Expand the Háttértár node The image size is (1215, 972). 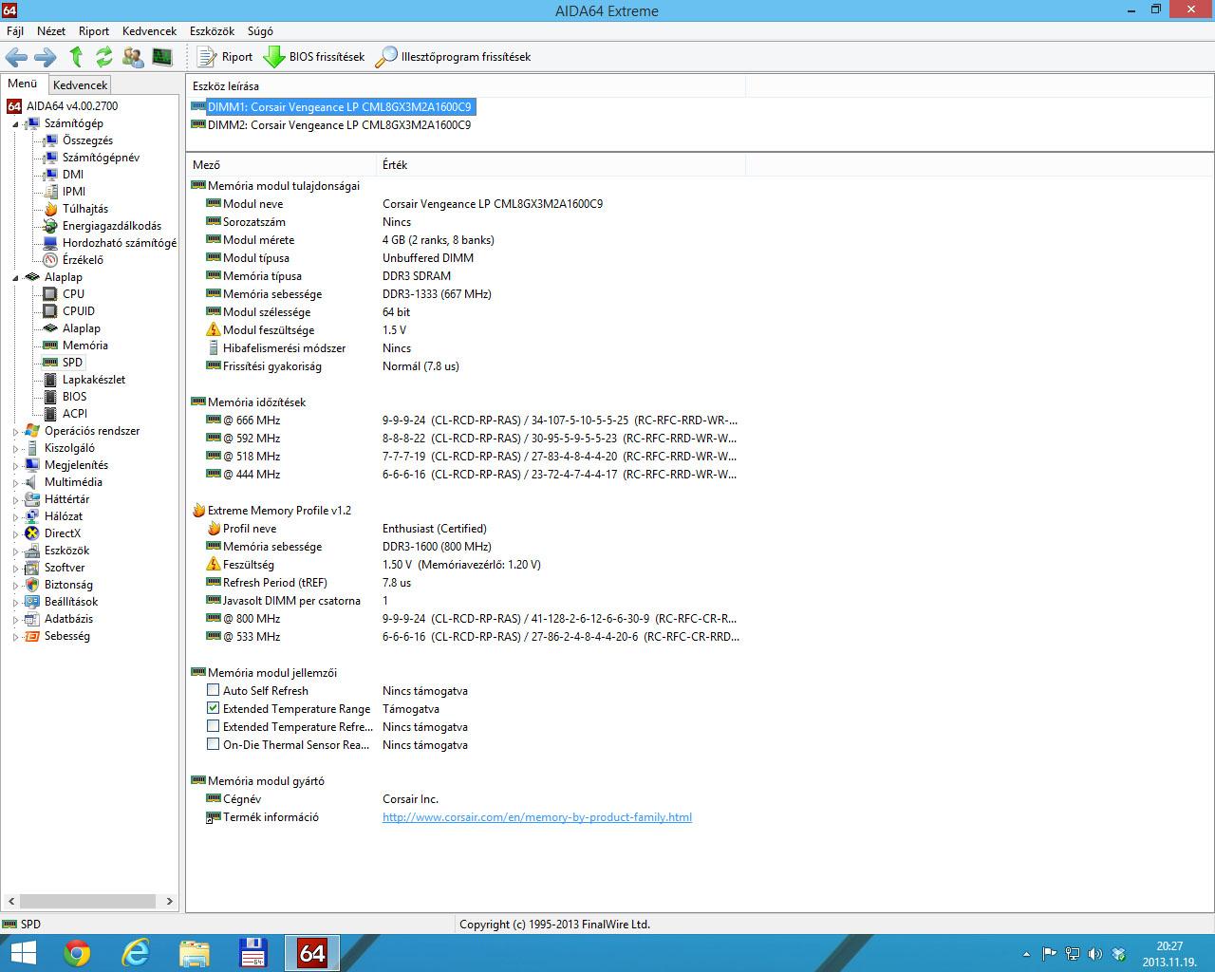point(15,499)
